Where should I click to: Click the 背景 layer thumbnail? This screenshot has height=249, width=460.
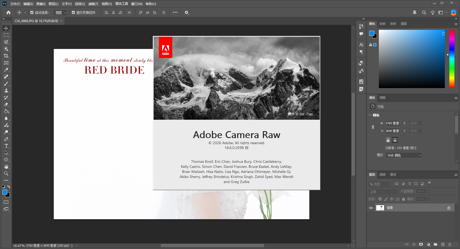point(380,208)
